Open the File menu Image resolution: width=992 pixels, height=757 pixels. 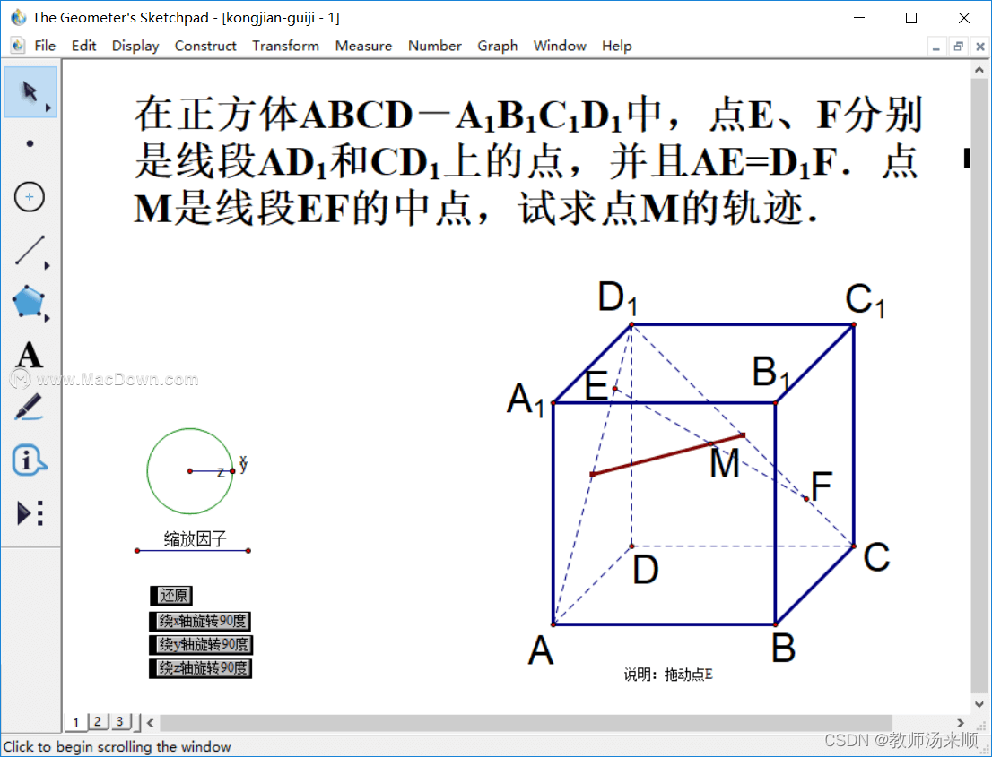[45, 46]
